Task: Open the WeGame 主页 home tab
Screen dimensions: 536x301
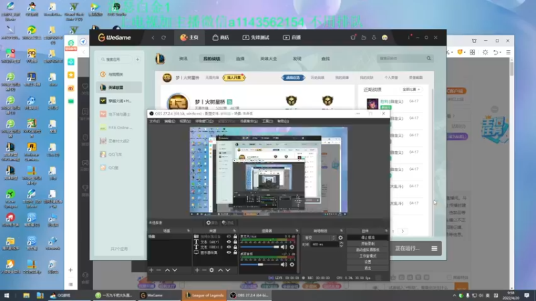Action: pyautogui.click(x=189, y=37)
